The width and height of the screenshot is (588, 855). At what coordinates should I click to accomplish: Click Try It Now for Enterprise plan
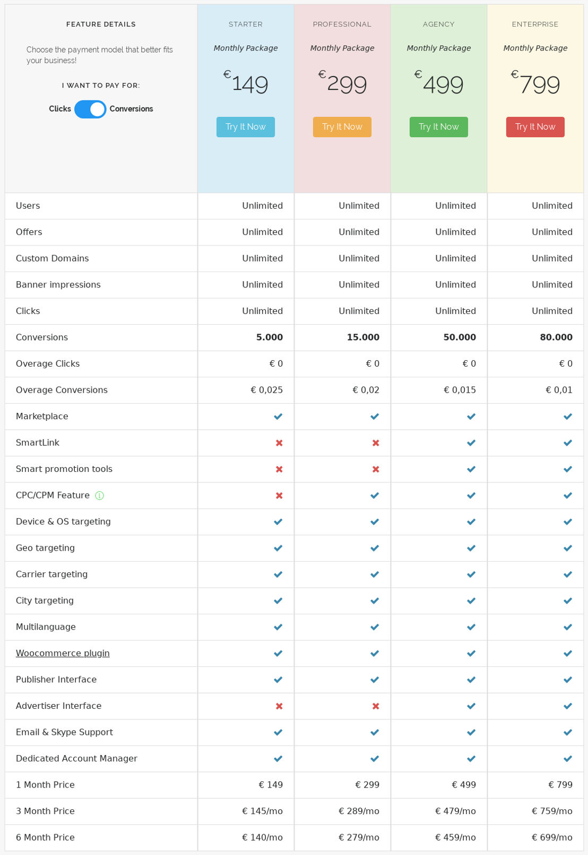pos(535,127)
